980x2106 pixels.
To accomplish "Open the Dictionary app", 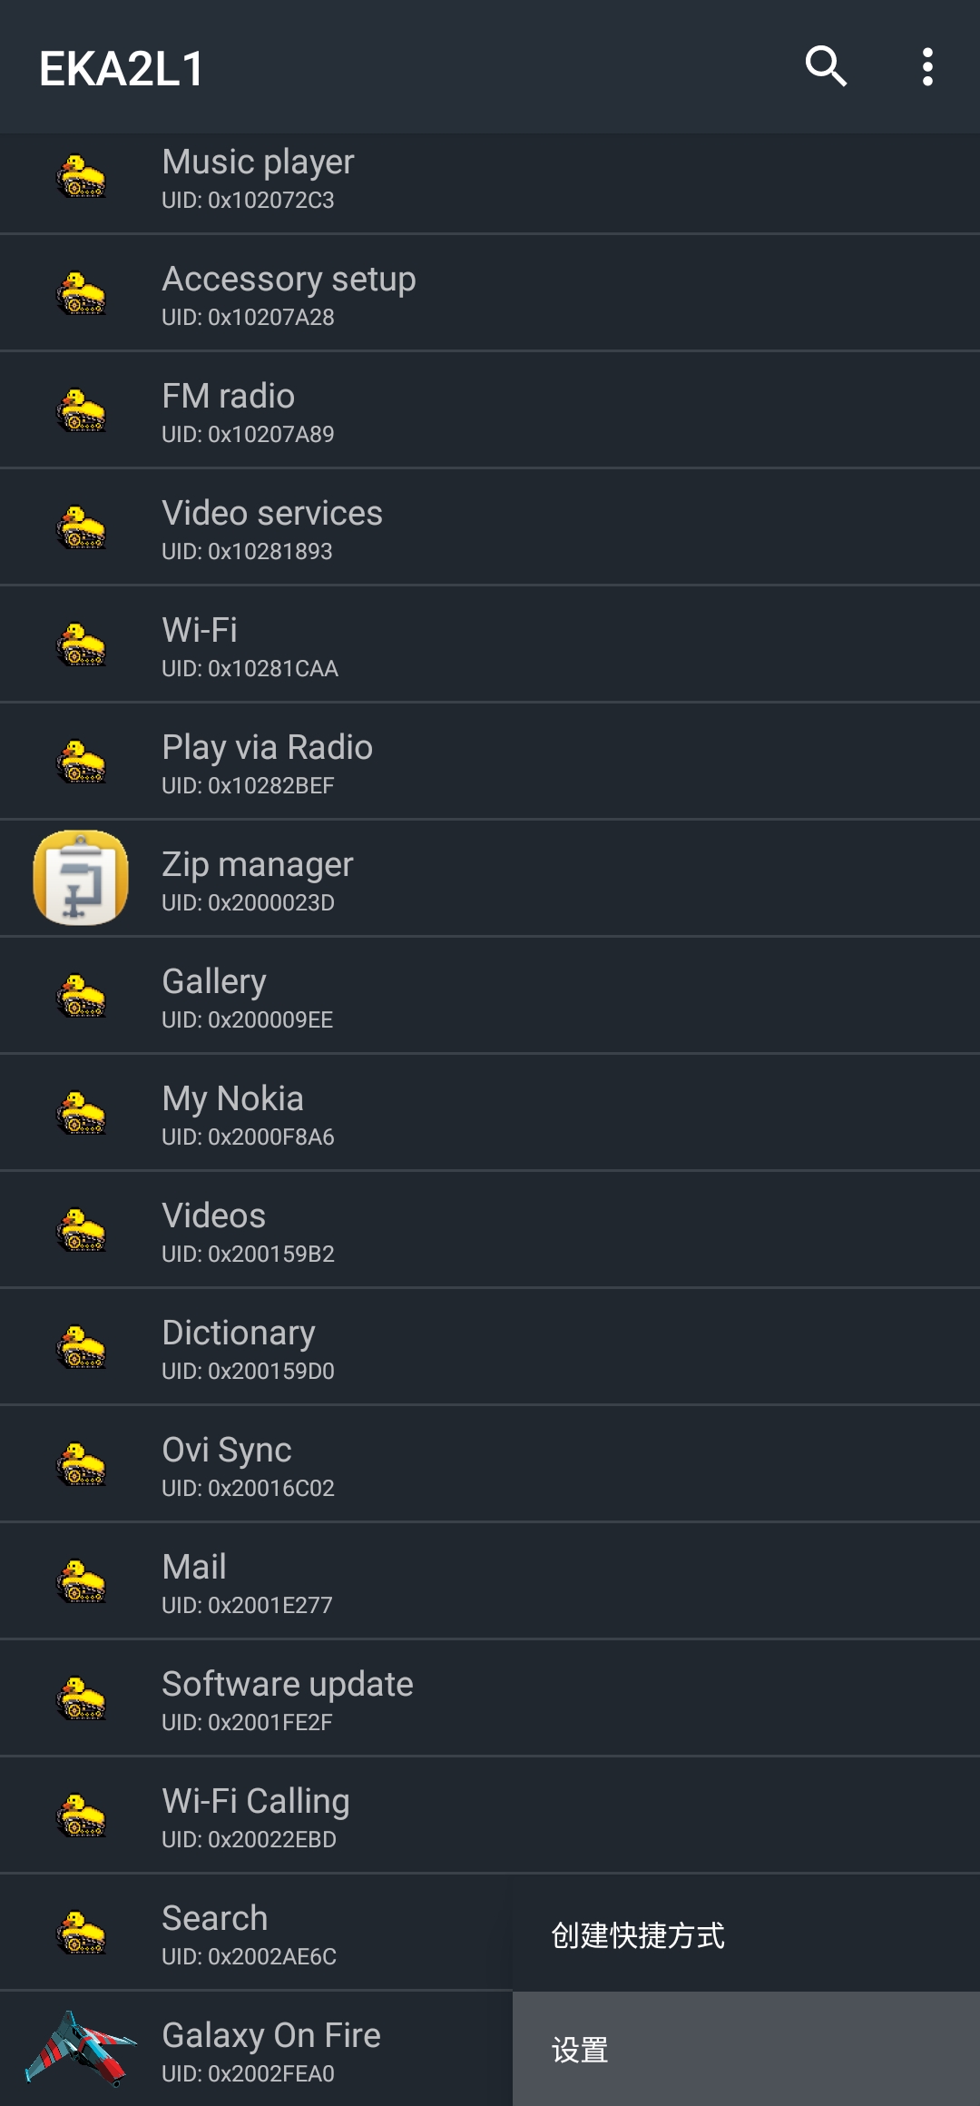I will click(490, 1347).
